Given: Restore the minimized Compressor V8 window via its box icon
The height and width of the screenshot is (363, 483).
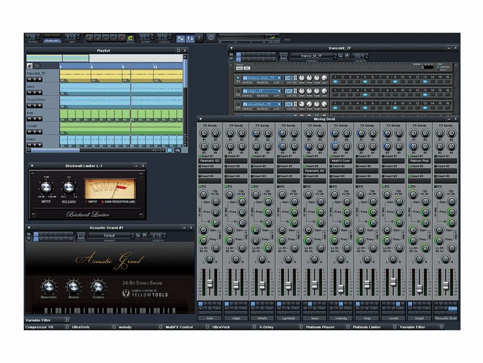Looking at the screenshot, I should tap(67, 327).
